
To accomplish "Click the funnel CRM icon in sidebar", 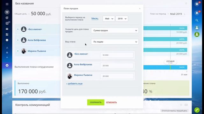I will tap(7, 12).
